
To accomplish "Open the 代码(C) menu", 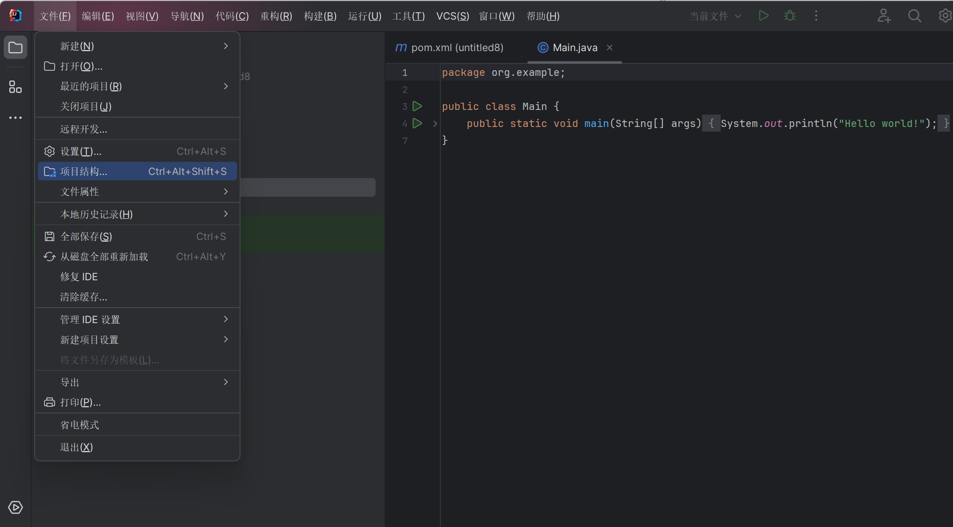I will point(232,16).
